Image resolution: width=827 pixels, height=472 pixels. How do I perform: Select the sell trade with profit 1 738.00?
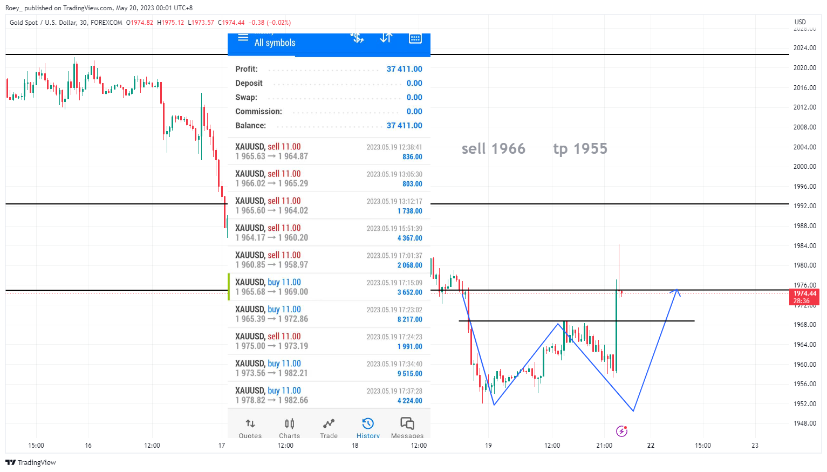coord(329,206)
